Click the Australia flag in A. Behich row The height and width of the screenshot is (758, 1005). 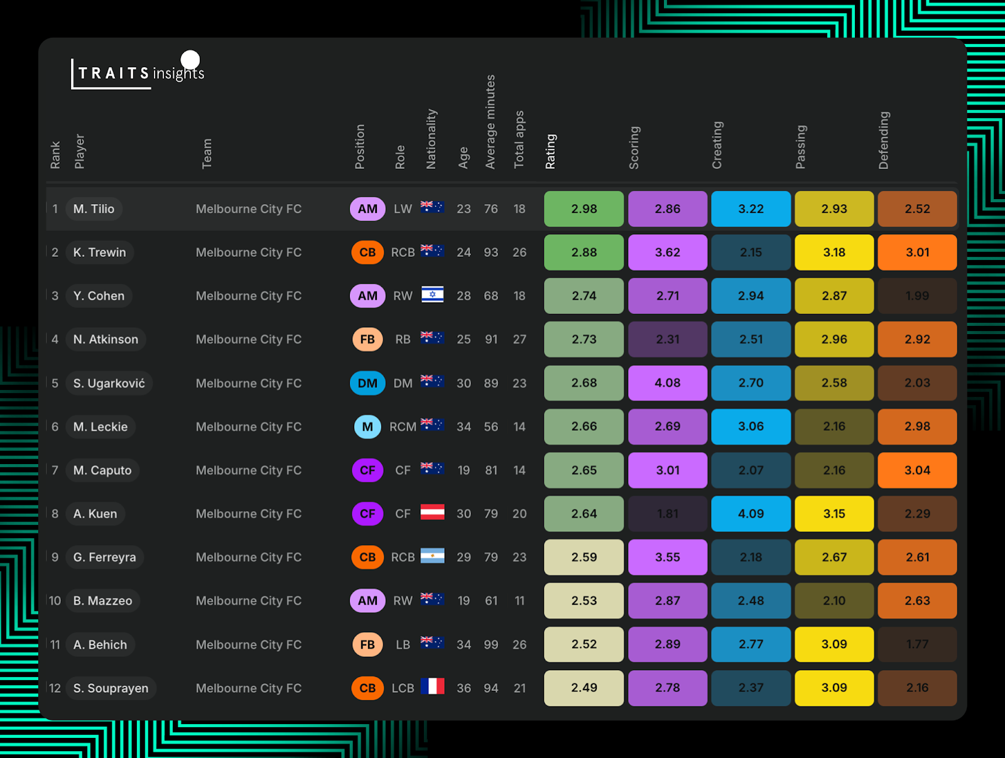[432, 643]
